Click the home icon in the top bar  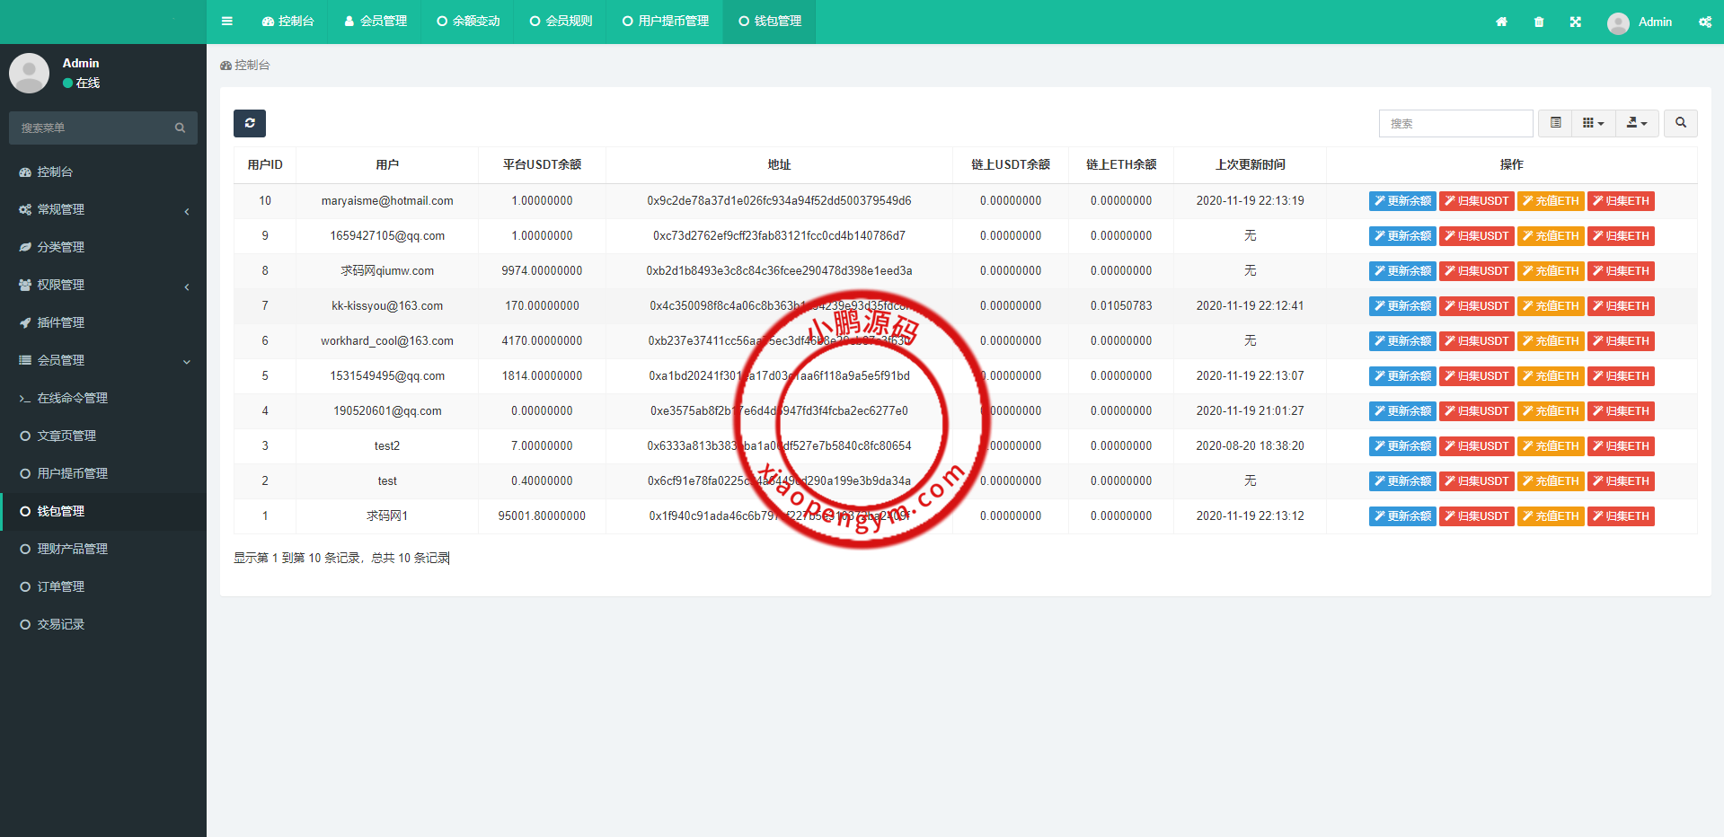click(1501, 22)
